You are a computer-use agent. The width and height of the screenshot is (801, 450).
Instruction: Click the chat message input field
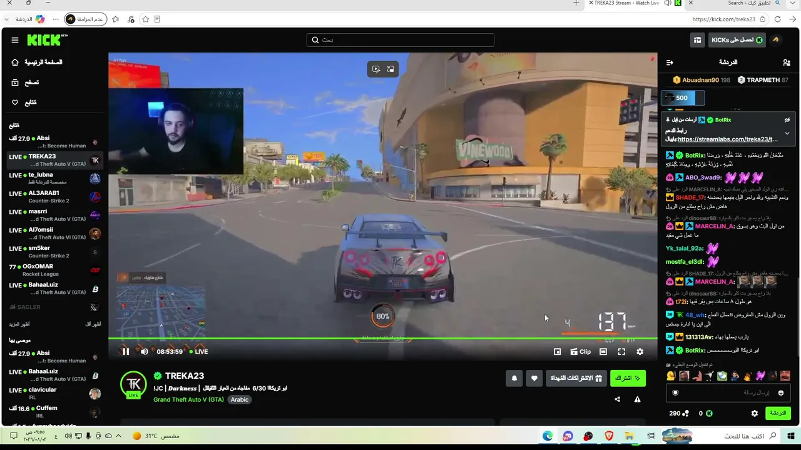[728, 392]
